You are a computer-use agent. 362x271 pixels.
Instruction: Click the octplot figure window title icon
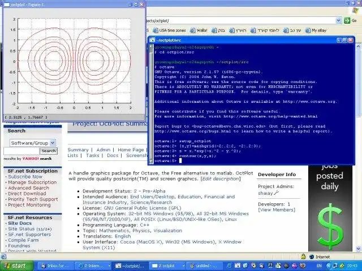click(7, 5)
